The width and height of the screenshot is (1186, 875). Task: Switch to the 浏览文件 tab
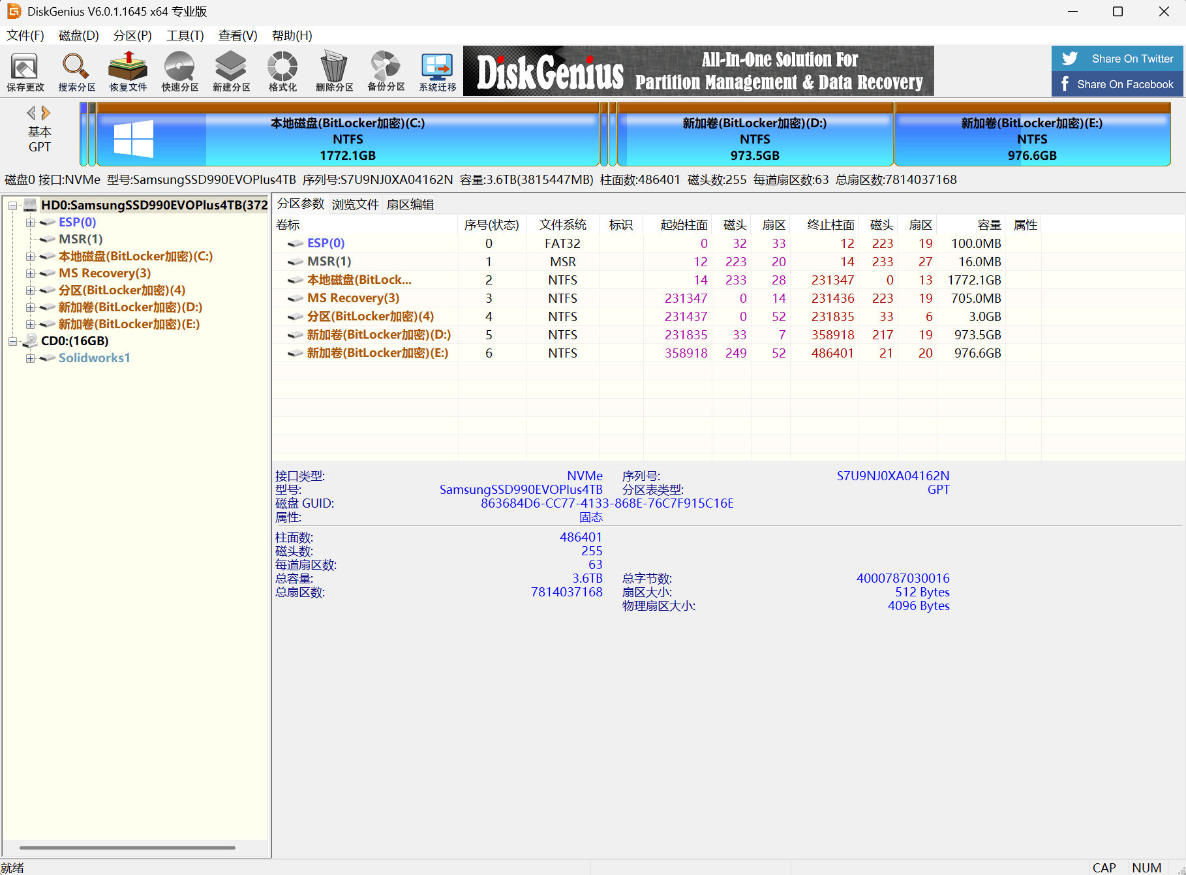click(x=355, y=204)
